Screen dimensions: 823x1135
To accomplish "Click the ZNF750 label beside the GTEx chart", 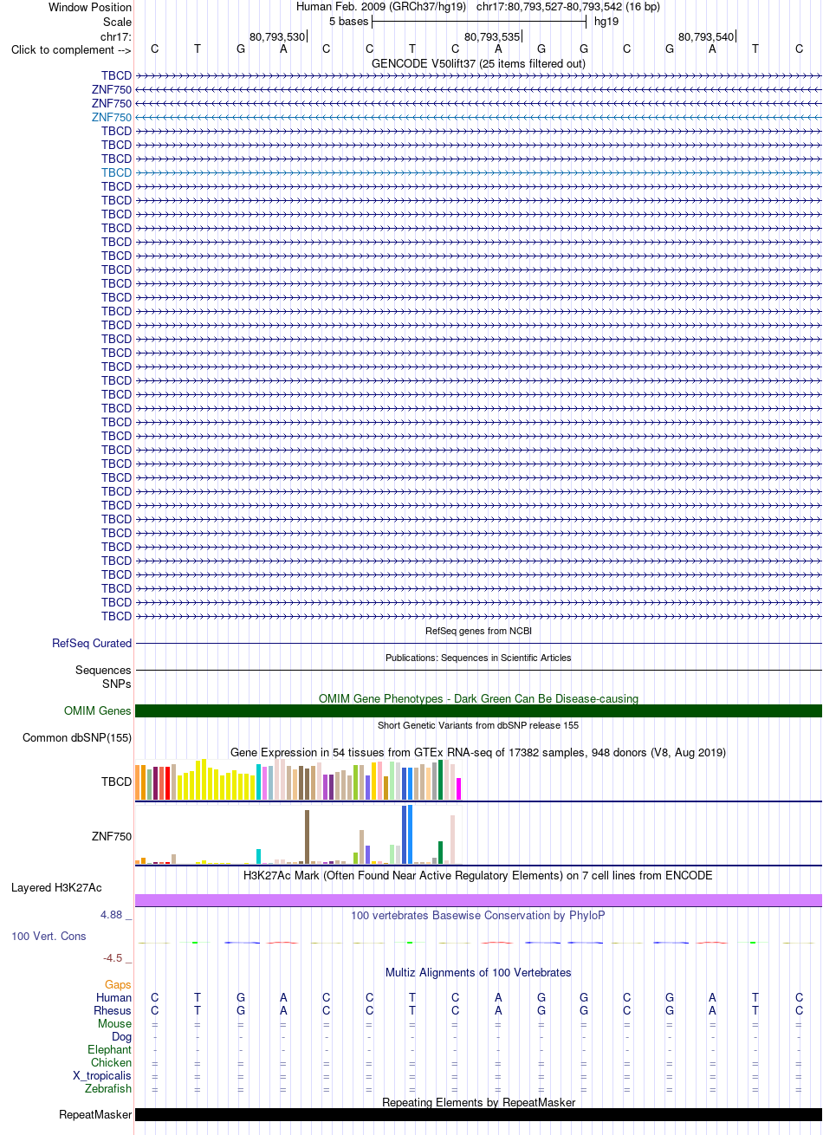I will pos(112,837).
